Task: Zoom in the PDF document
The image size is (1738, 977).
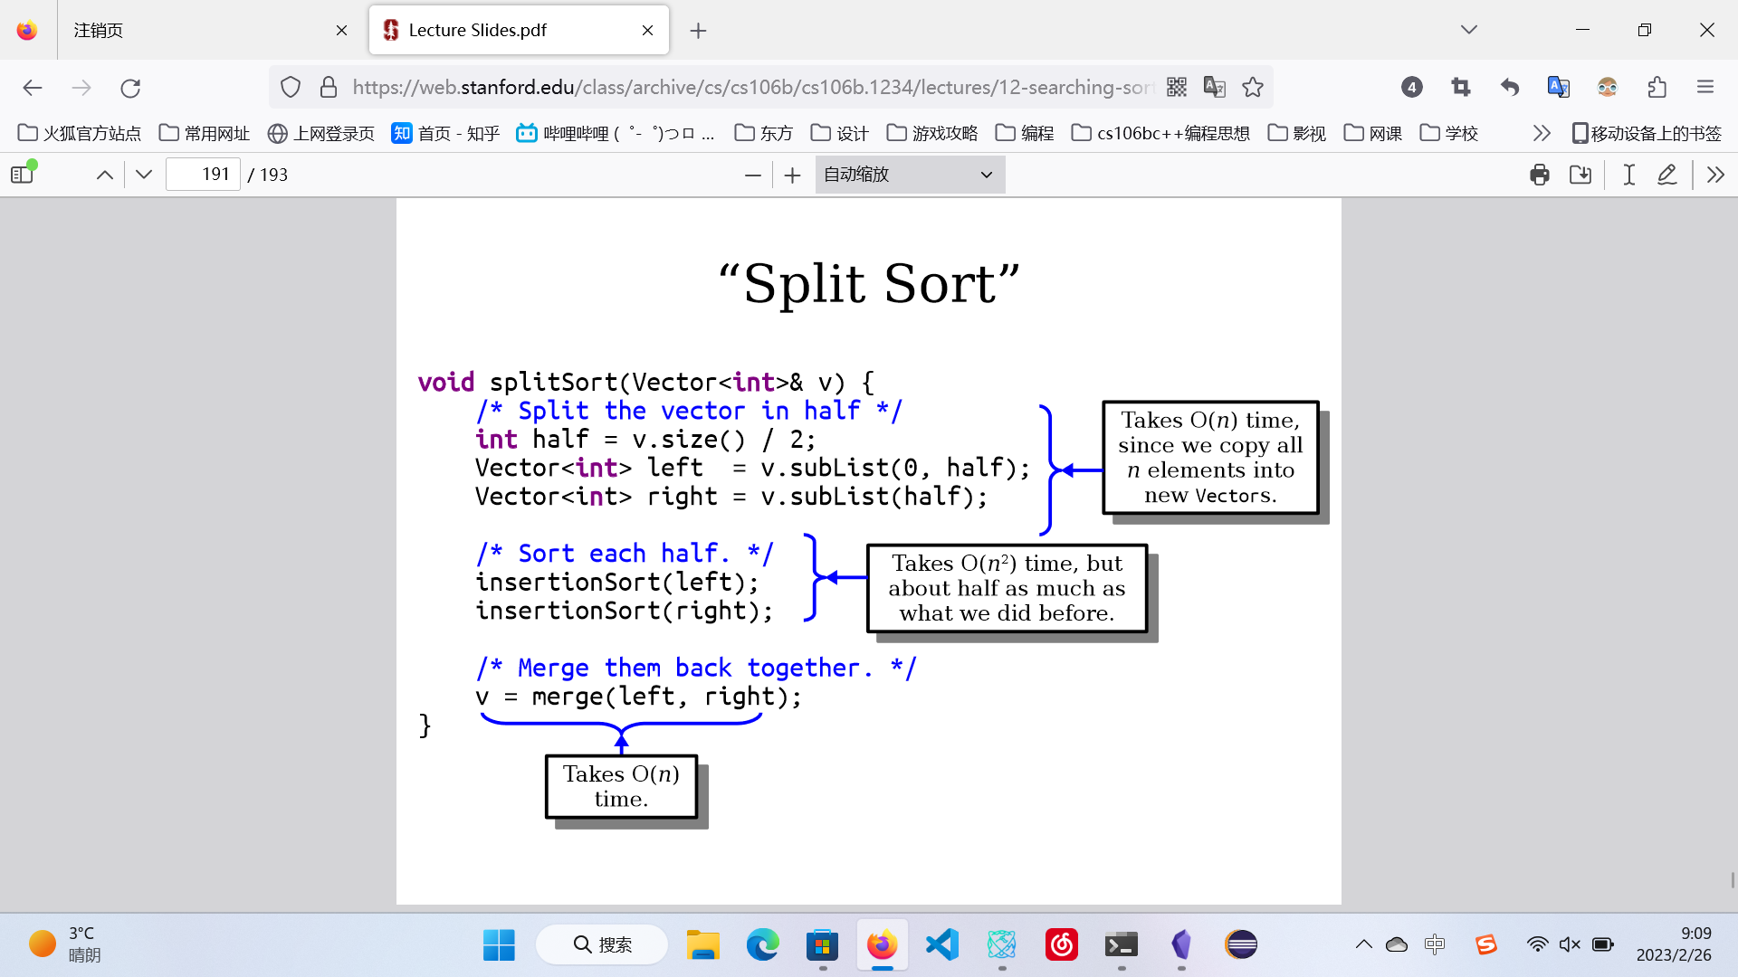Action: pyautogui.click(x=793, y=175)
